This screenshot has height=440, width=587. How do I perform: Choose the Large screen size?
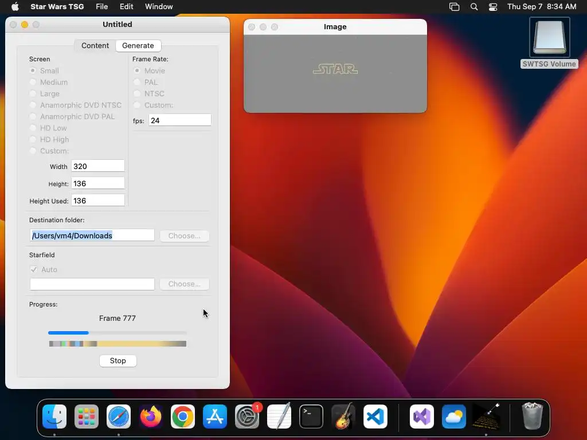coord(33,93)
